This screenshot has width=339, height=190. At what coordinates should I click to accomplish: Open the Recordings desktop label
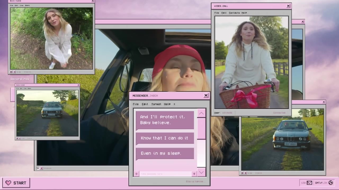coord(20,79)
